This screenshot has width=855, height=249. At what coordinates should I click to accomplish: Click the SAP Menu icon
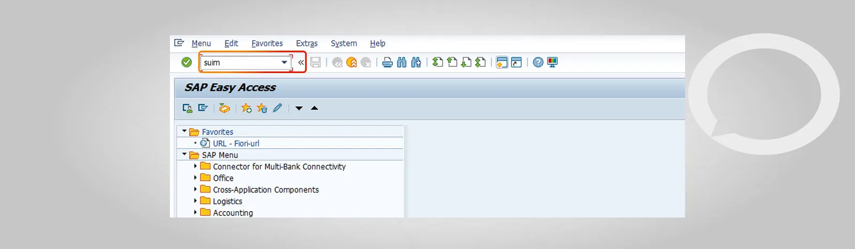point(203,108)
